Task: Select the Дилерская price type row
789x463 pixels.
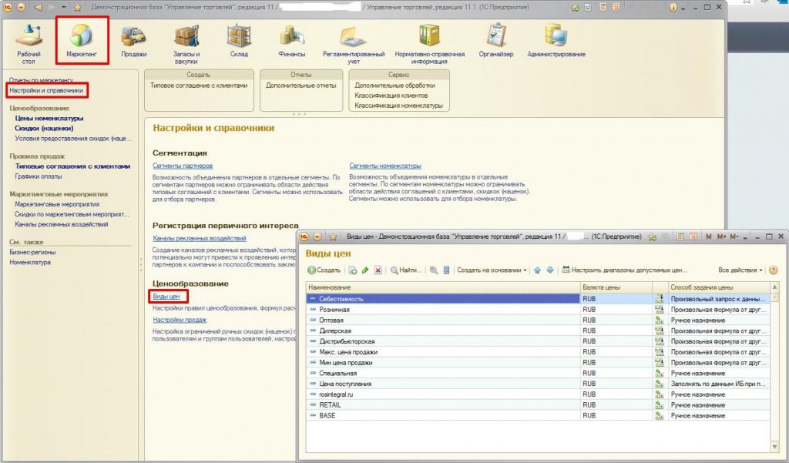Action: (x=538, y=330)
